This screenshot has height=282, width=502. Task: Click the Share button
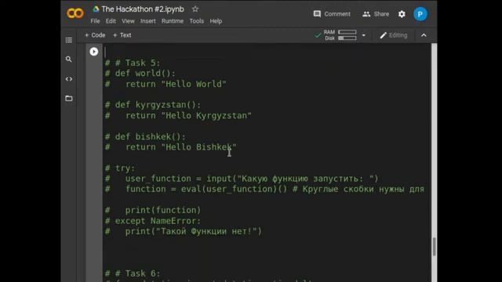coord(376,14)
